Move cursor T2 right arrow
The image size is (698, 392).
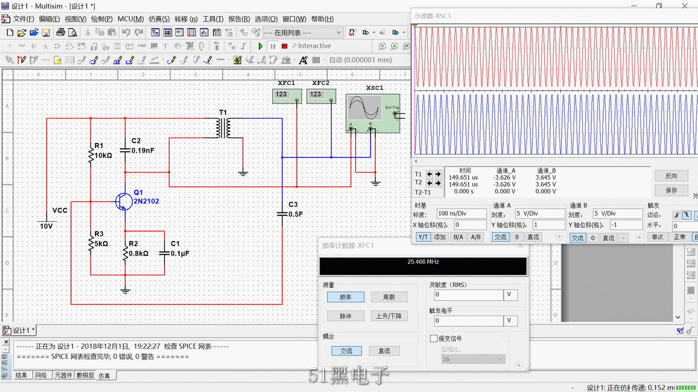pyautogui.click(x=437, y=182)
